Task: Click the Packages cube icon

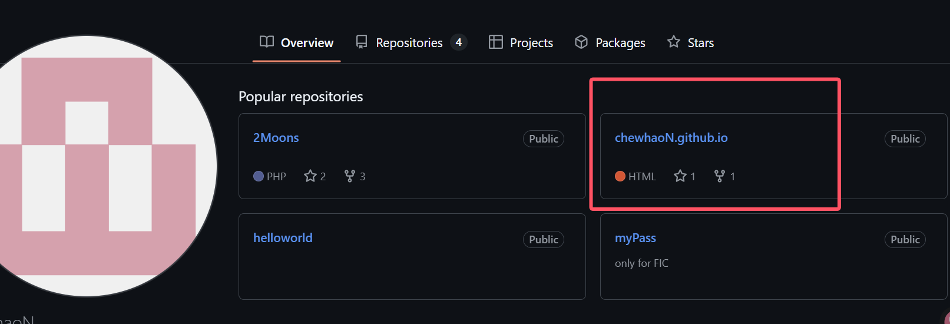Action: click(x=581, y=42)
